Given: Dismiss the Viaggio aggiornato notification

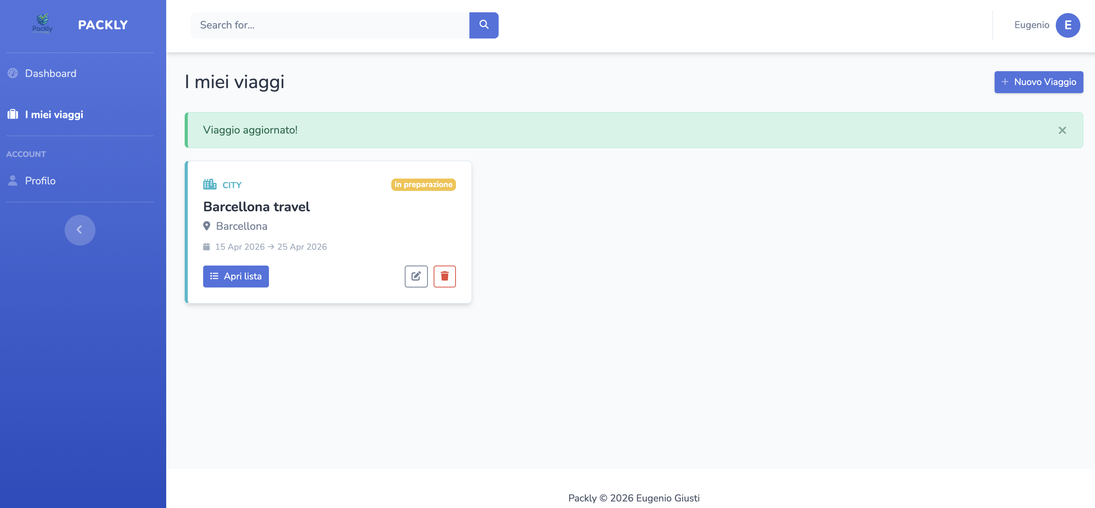Looking at the screenshot, I should 1062,130.
